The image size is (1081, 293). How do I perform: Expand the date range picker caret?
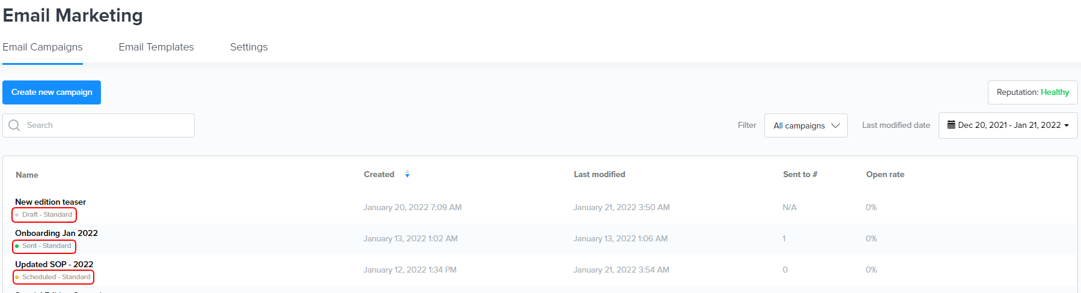pos(1067,125)
